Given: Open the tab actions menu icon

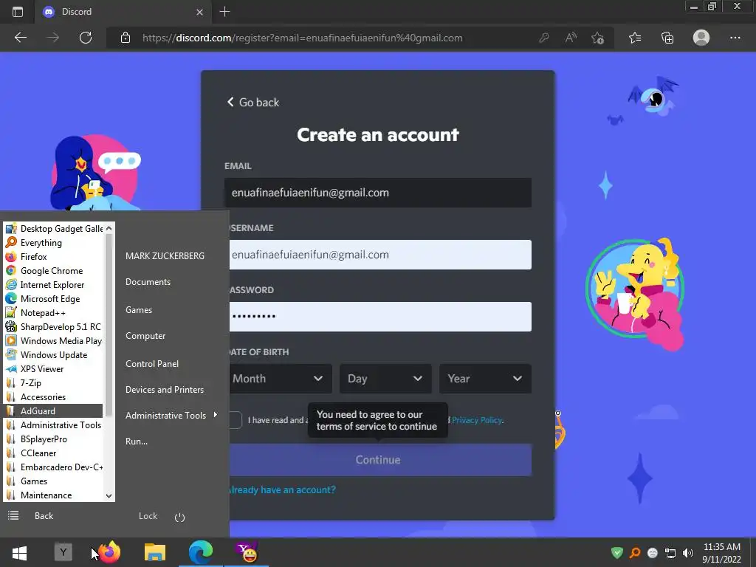Looking at the screenshot, I should pos(18,12).
